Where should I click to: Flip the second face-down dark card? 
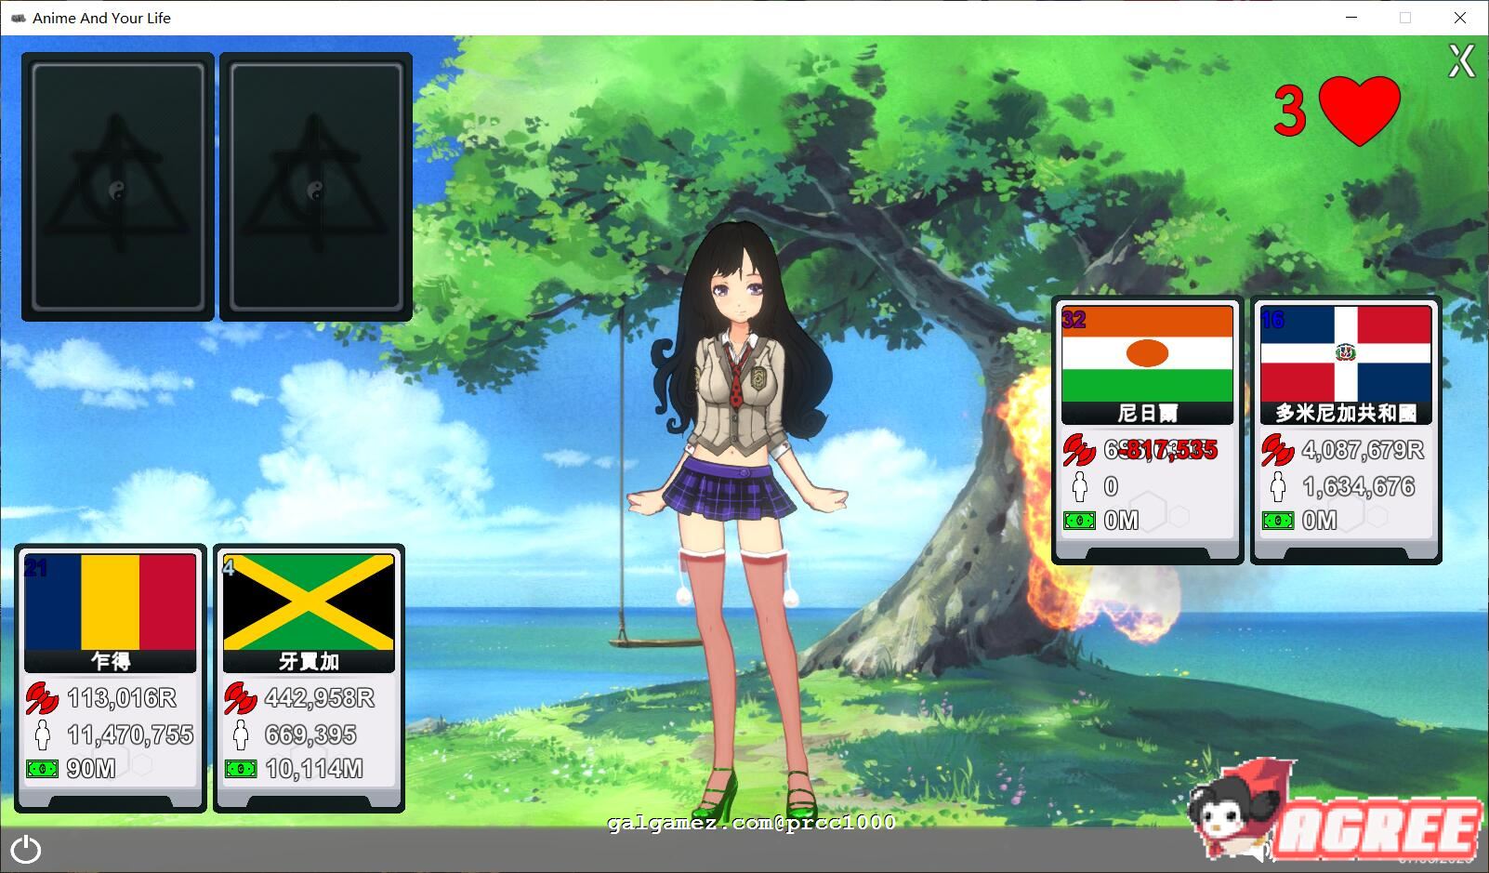pos(316,187)
